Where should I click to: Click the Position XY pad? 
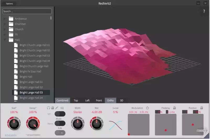(x=193, y=125)
